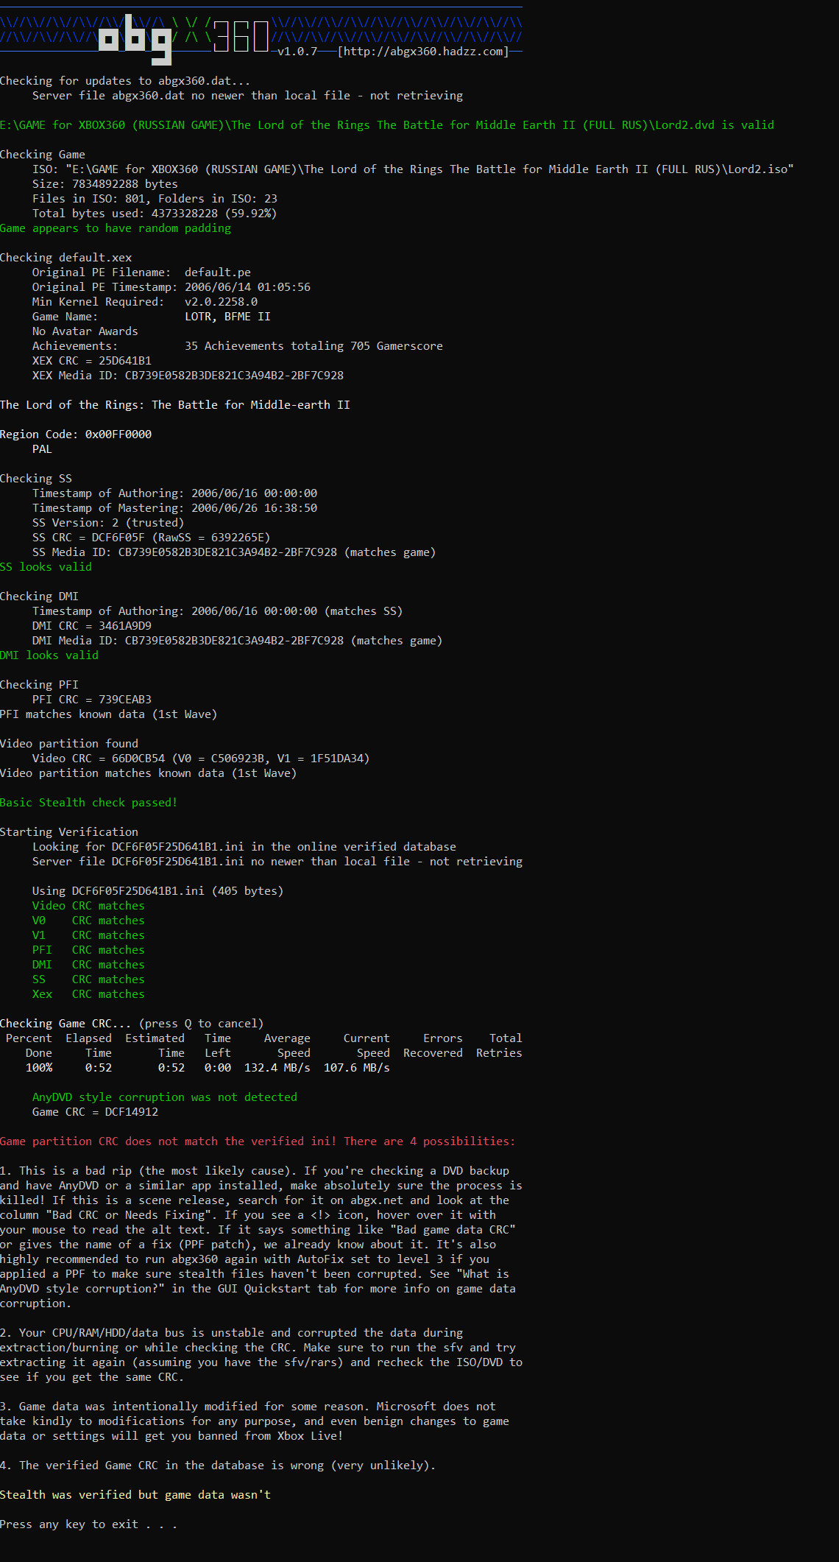Click 'Checking for updates to abgx360.dat...' line
Screen dimensions: 839x1562
pyautogui.click(x=125, y=81)
